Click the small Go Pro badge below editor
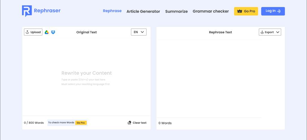 pos(81,123)
